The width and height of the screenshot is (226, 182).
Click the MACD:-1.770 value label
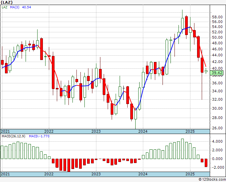(39, 136)
